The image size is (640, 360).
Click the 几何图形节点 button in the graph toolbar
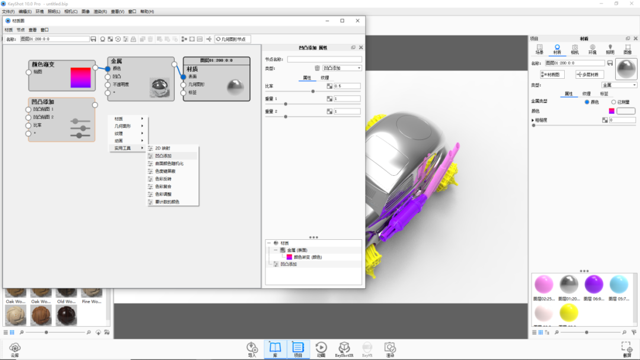coord(232,39)
